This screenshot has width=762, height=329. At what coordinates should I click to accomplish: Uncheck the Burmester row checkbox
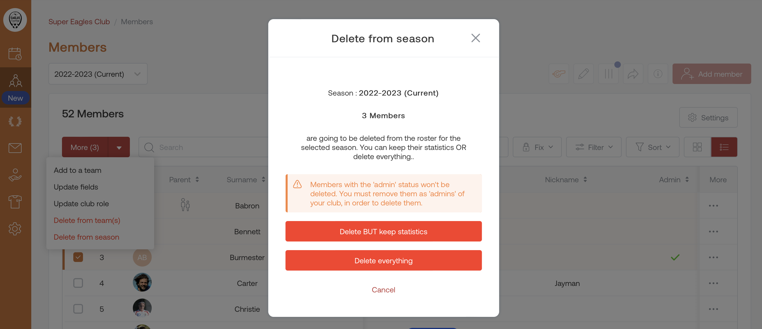[x=78, y=257]
